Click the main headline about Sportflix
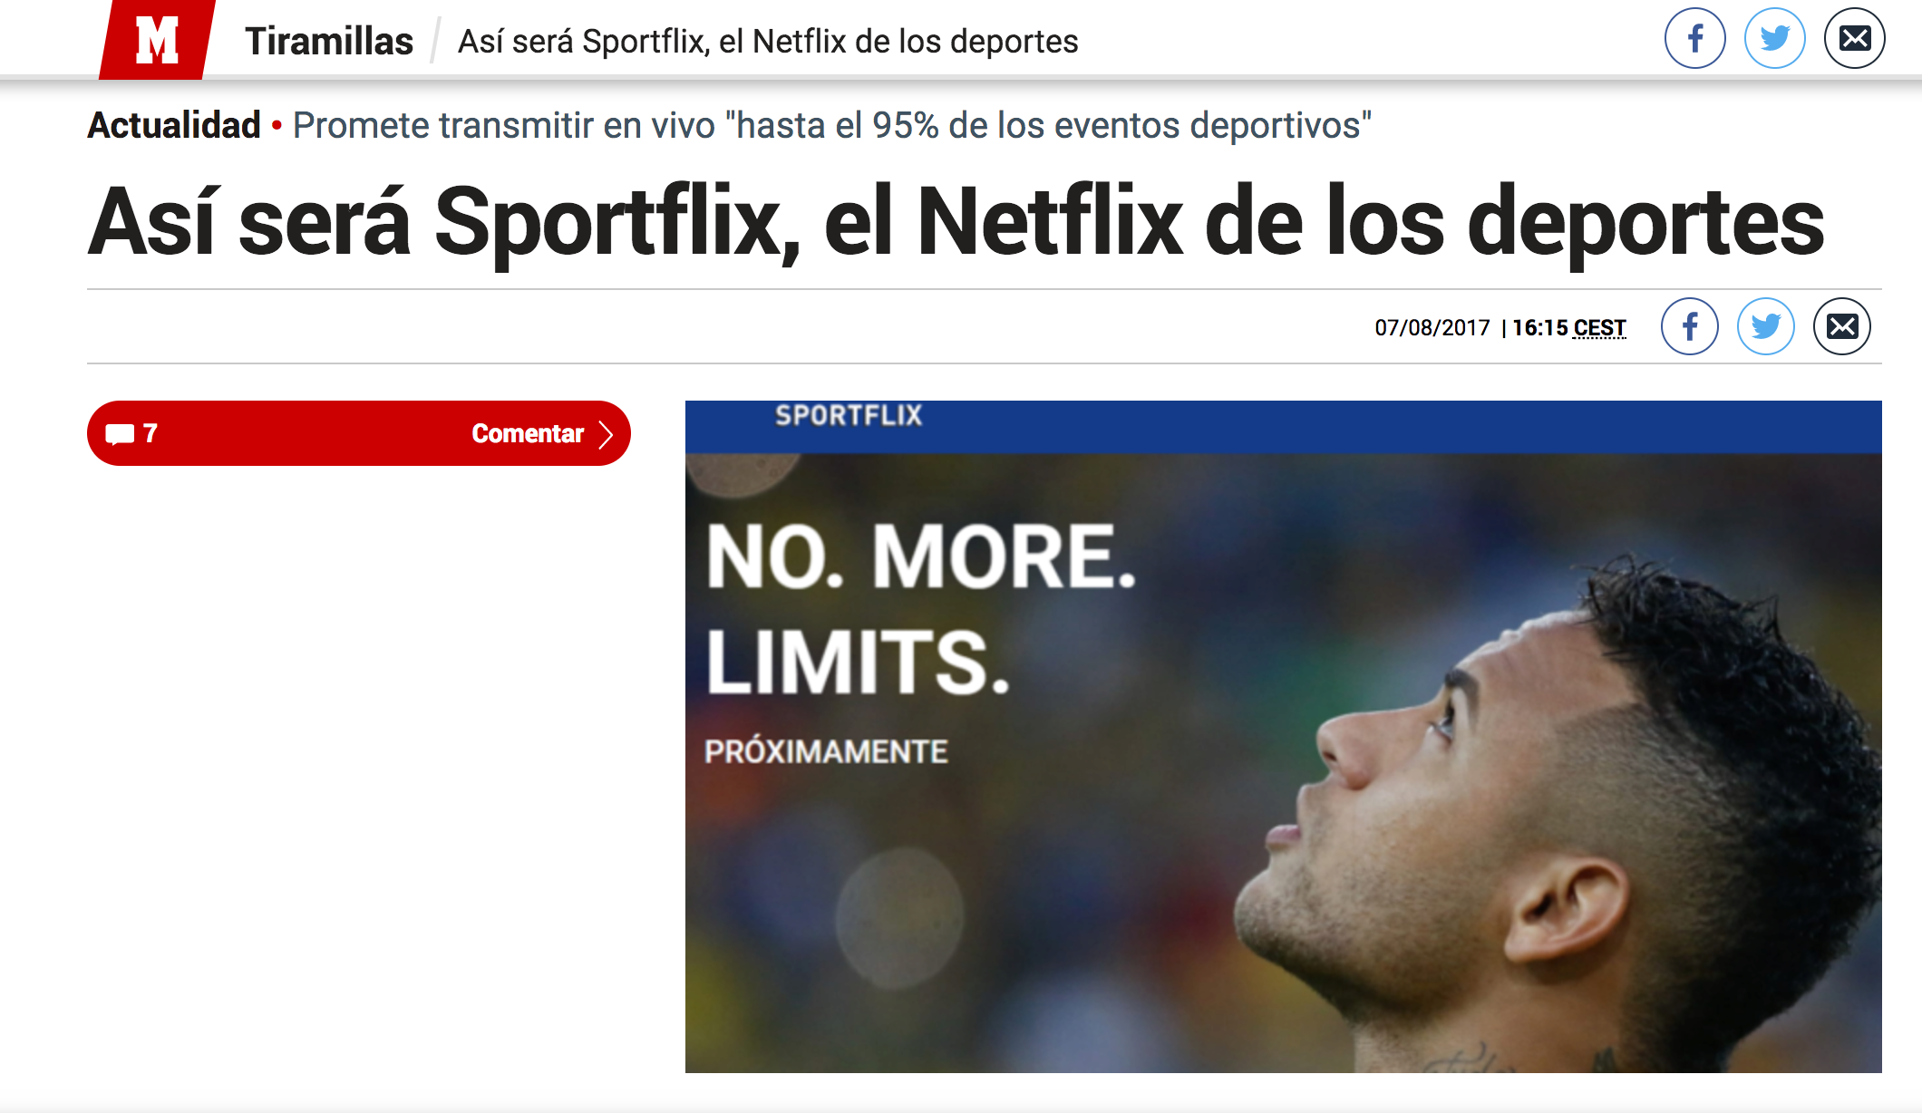1922x1113 pixels. click(x=956, y=222)
